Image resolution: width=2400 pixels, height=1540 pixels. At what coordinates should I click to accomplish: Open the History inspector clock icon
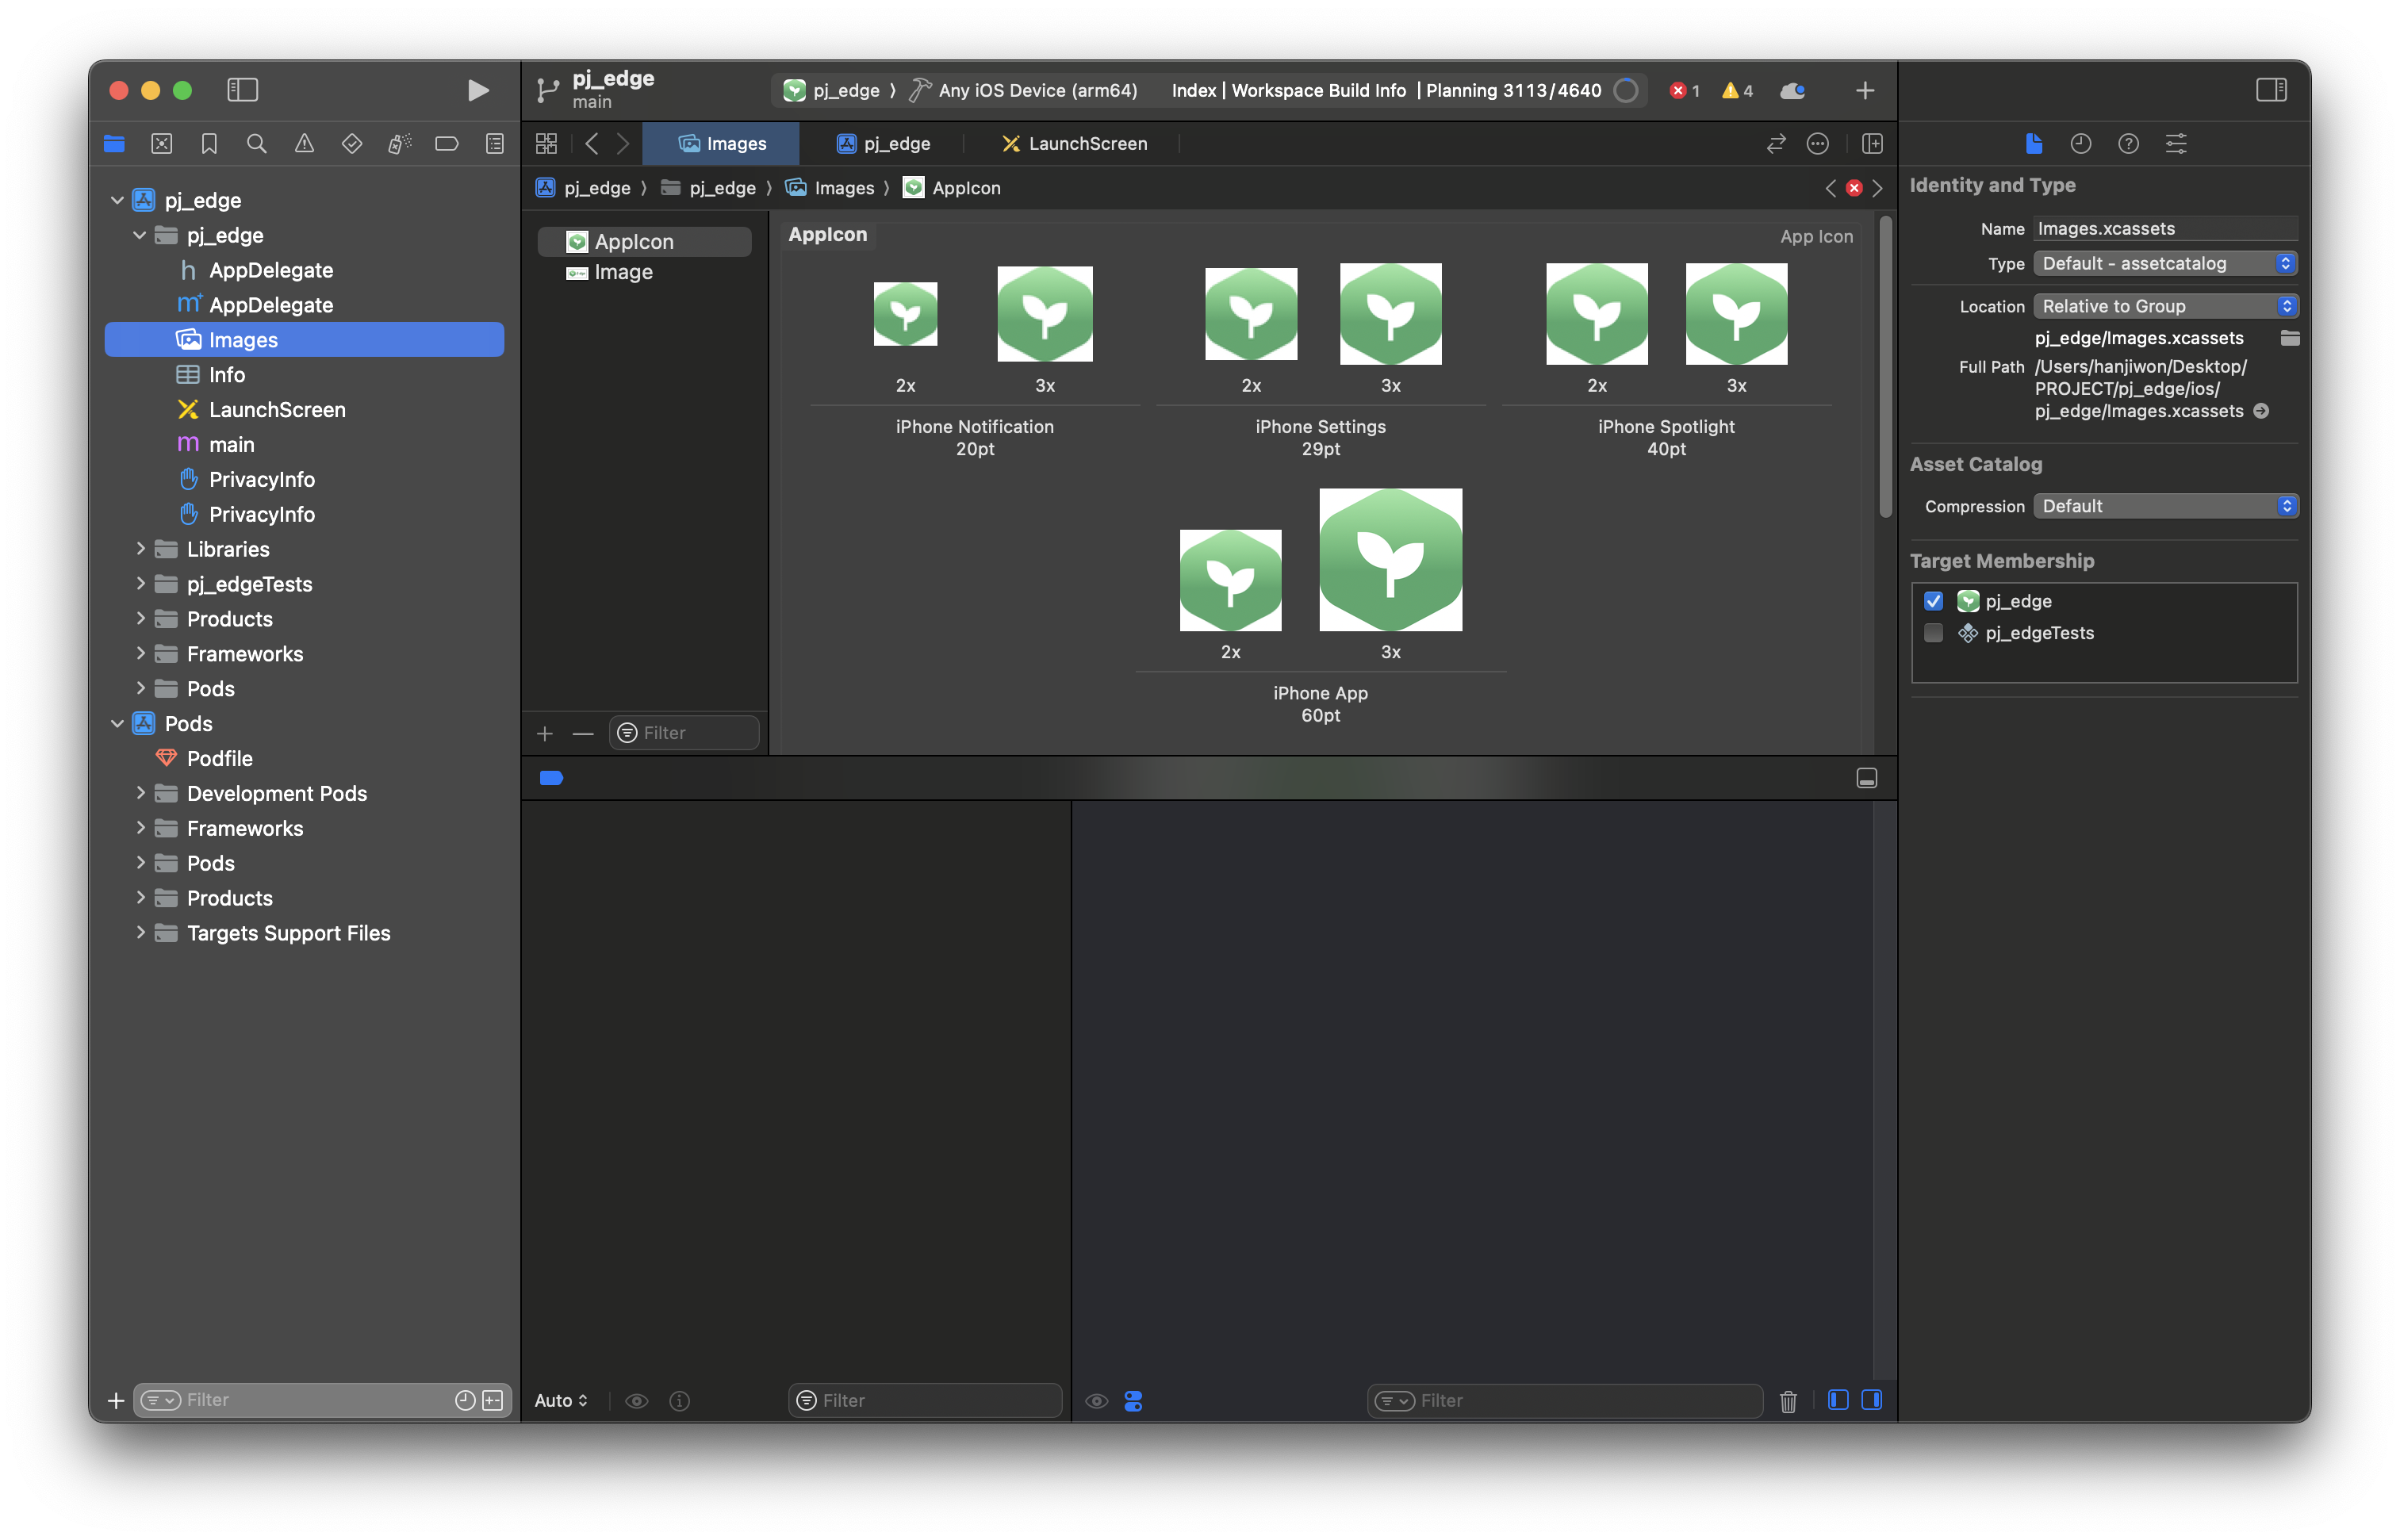click(x=2081, y=144)
